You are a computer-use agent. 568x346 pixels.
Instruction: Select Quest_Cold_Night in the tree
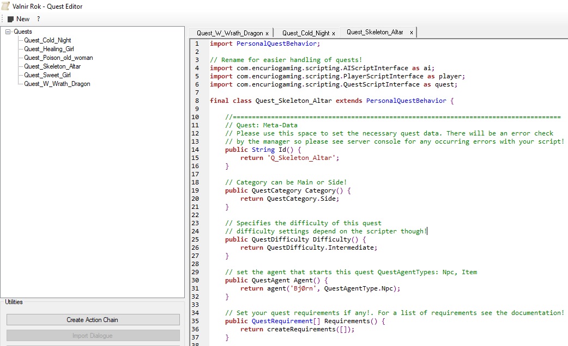coord(47,40)
